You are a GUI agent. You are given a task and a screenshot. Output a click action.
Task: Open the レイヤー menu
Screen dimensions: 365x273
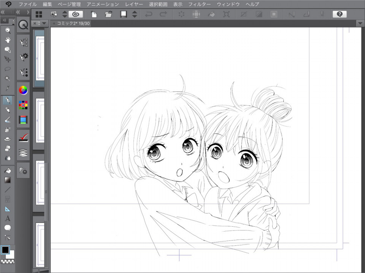[134, 4]
